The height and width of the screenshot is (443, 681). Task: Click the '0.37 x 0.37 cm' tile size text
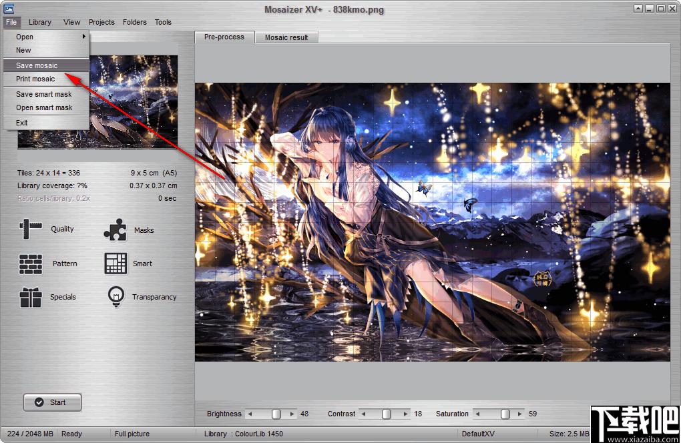coord(154,185)
